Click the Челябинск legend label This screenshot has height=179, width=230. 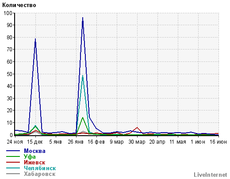pos(40,168)
